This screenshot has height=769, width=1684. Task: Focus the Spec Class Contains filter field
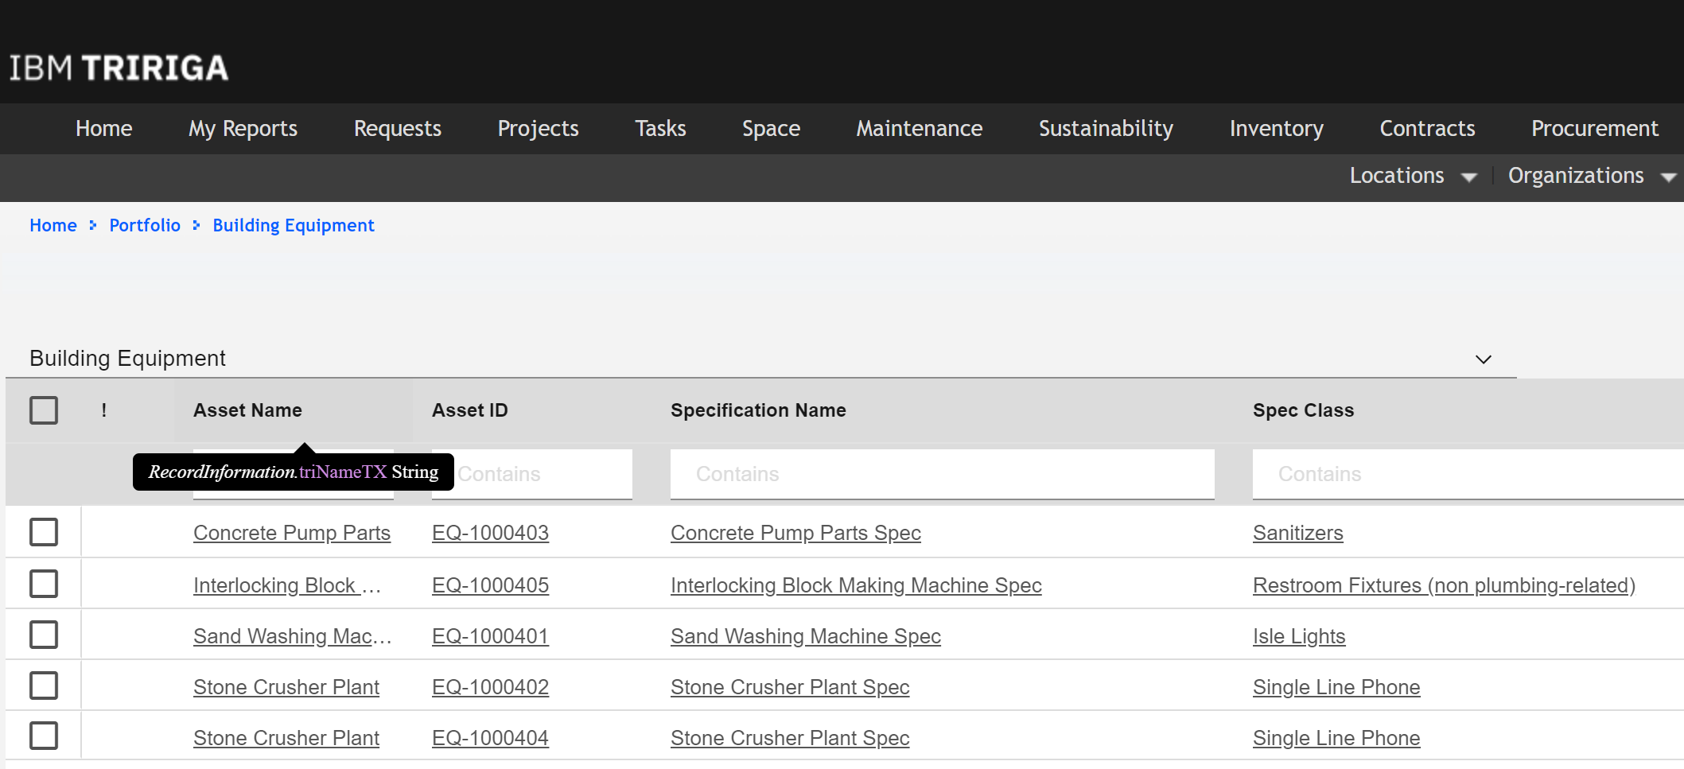coord(1468,474)
